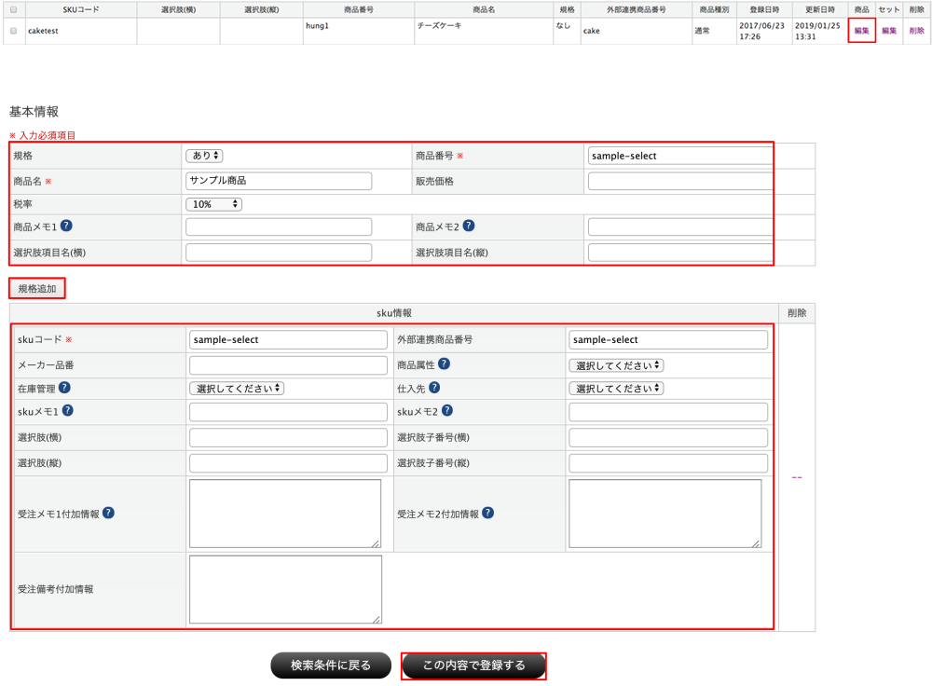Viewport: 932px width, 686px height.
Task: Click the セット 編集 link for caketest
Action: tap(889, 31)
